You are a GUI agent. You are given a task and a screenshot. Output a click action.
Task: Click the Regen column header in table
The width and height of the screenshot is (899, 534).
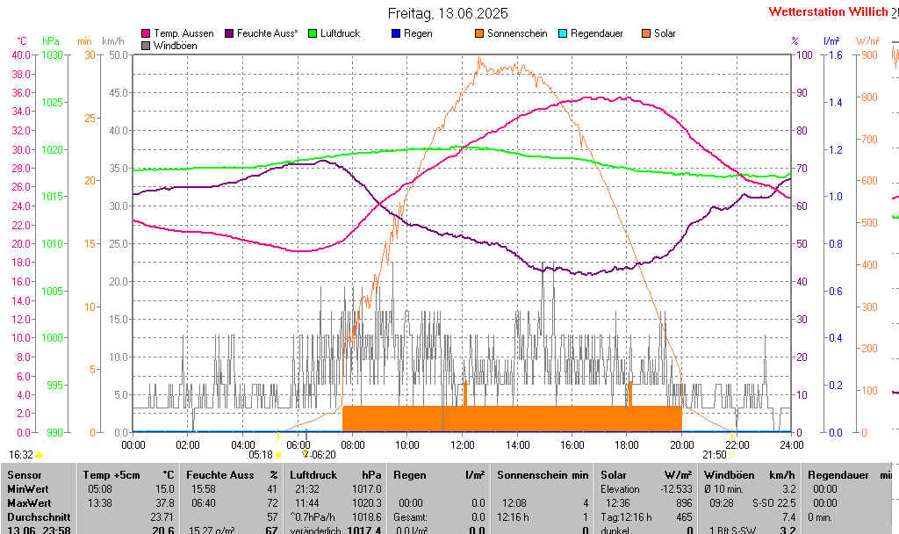click(x=409, y=475)
